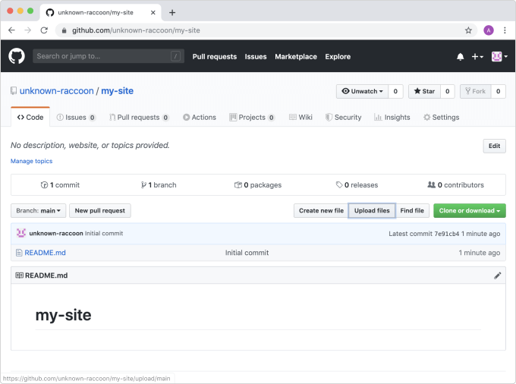
Task: Switch to the repository Pull requests tab
Action: pos(139,117)
